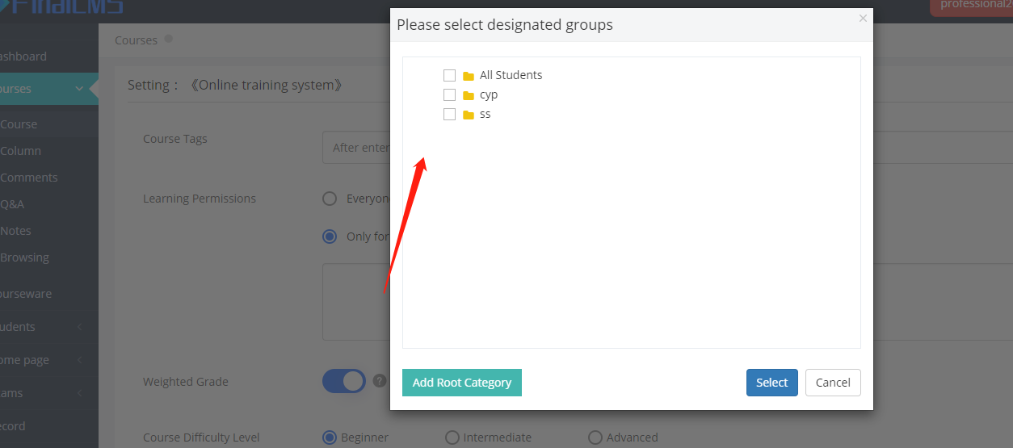
Task: Check the ss group checkbox
Action: tap(450, 114)
